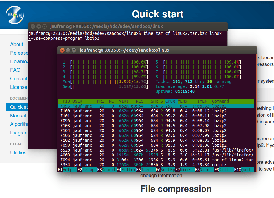Maximize the htop terminal window
The image size is (274, 198).
[74, 50]
